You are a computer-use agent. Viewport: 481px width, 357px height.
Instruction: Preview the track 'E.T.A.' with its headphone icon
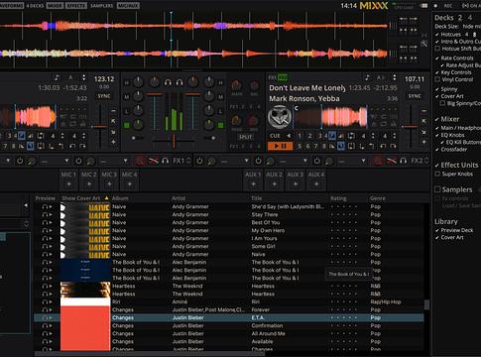(45, 318)
